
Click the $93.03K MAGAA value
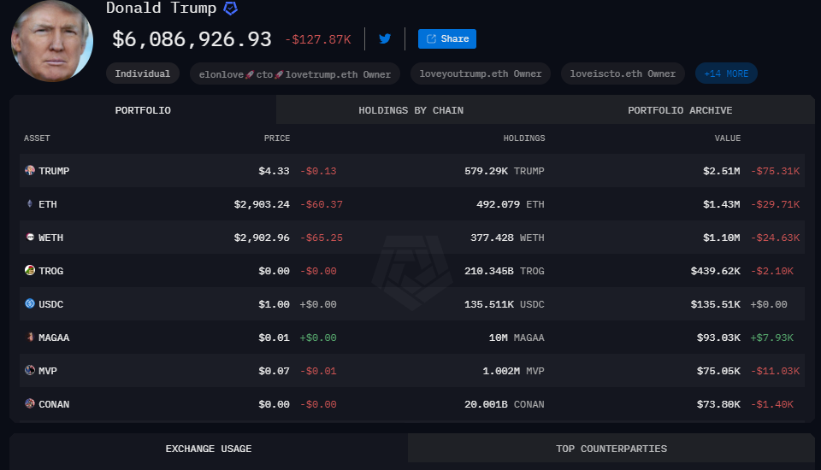tap(718, 338)
